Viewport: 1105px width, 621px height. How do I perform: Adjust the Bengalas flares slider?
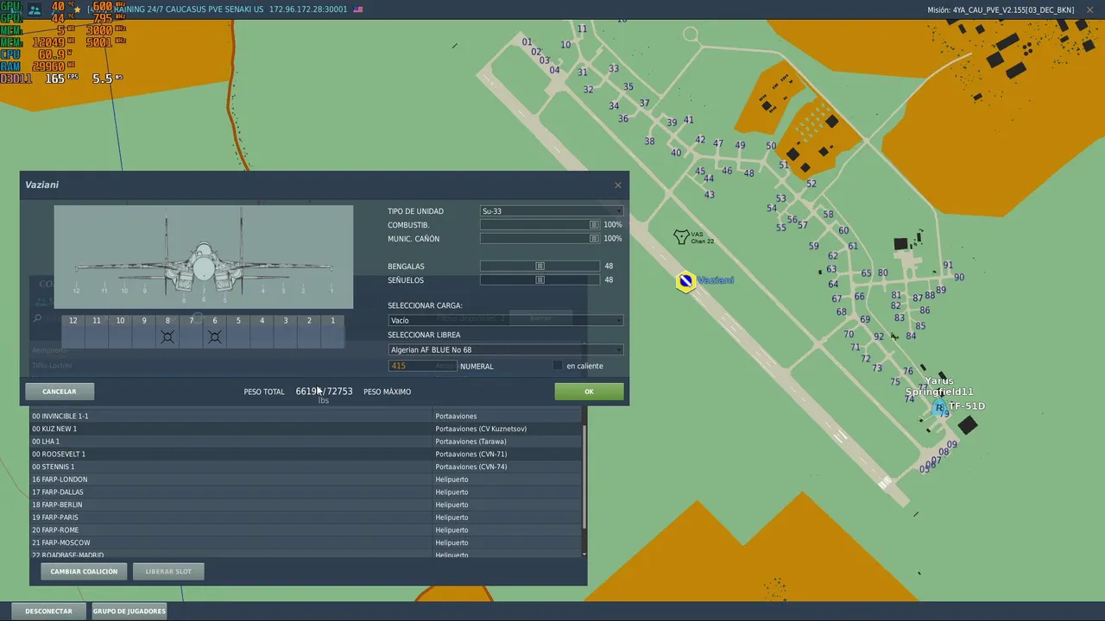tap(540, 267)
